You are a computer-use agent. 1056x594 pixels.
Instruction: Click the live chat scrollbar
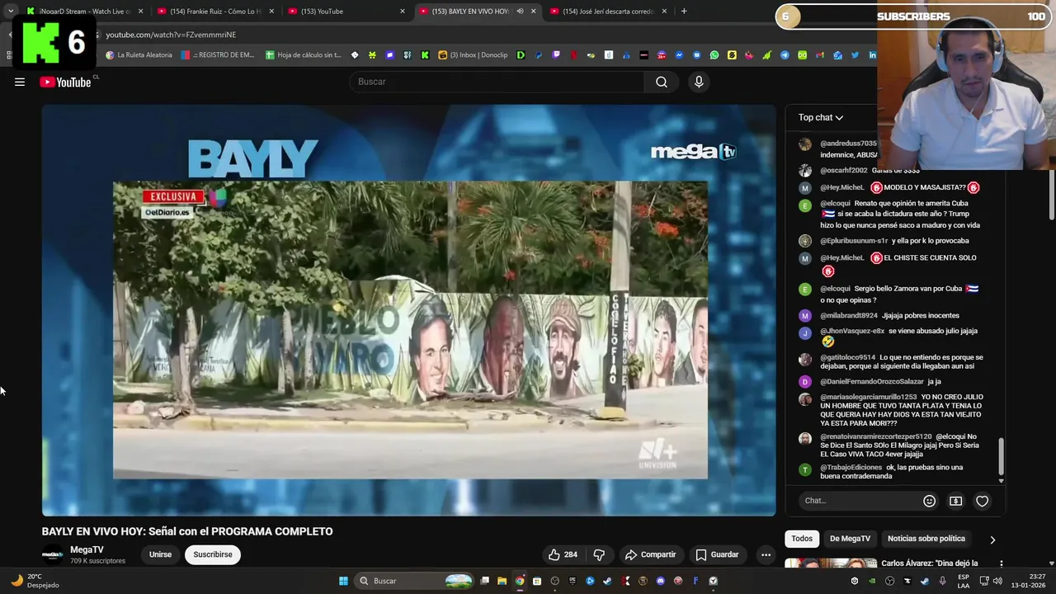pos(1001,456)
